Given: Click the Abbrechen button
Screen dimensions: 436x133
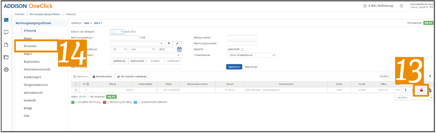Looking at the screenshot, I should tap(251, 67).
